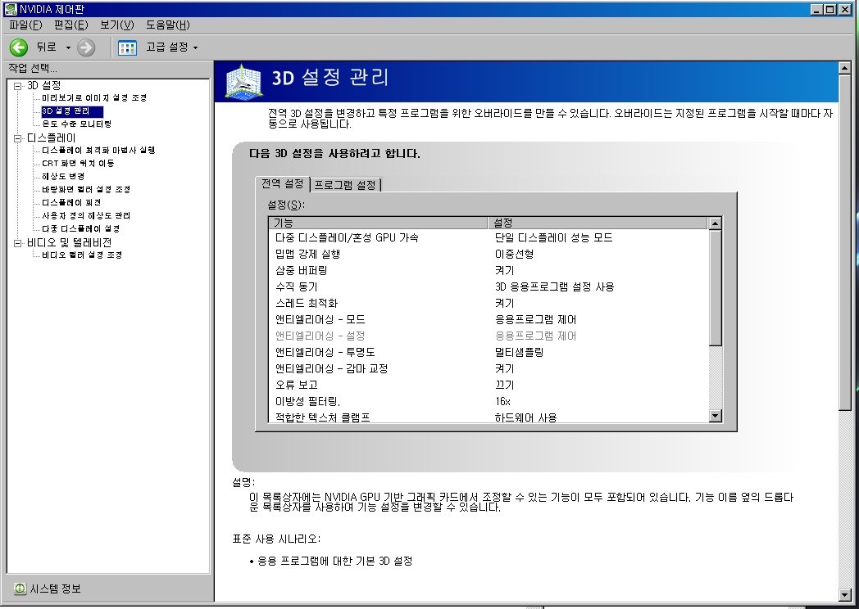Switch to the 전역 설정 tab
Image resolution: width=859 pixels, height=609 pixels.
[282, 183]
